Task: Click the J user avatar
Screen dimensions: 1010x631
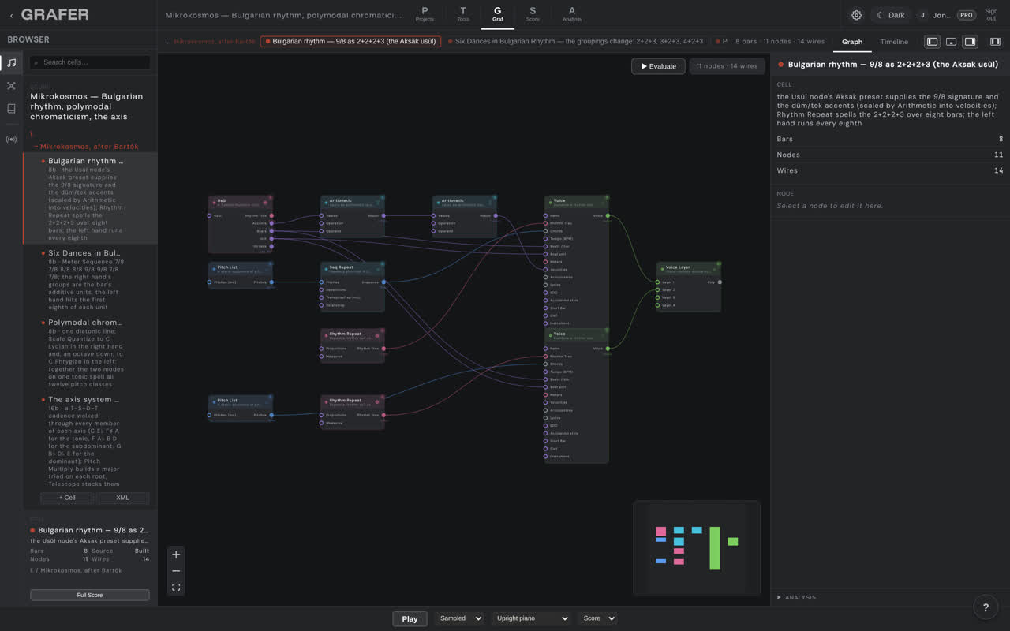Action: pyautogui.click(x=922, y=15)
